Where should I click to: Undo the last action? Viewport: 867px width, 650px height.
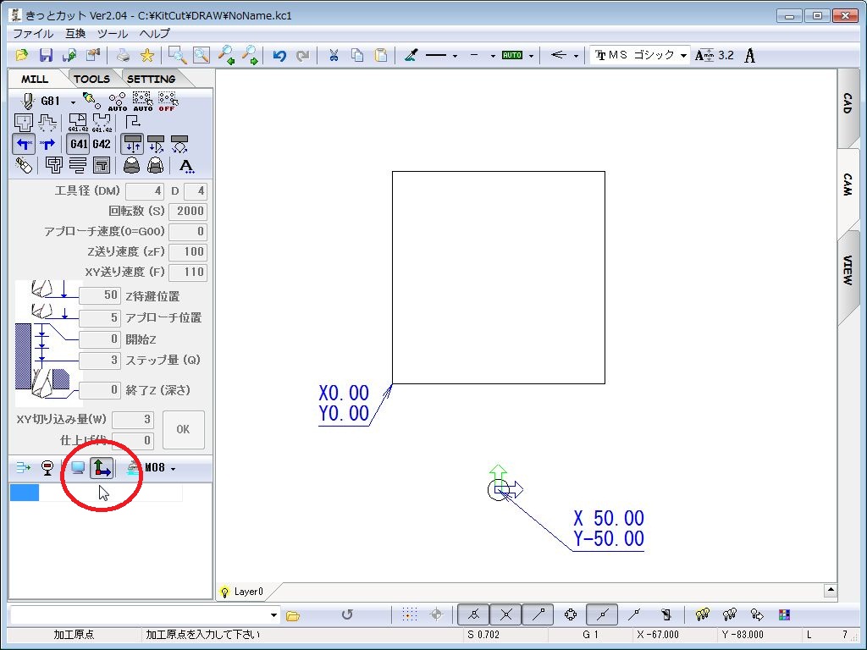click(x=279, y=55)
